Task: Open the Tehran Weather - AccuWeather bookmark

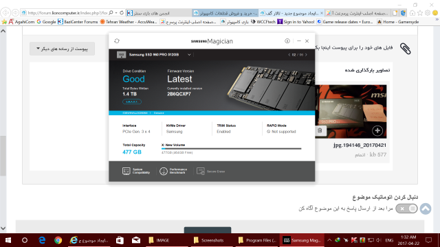Action: click(x=129, y=22)
